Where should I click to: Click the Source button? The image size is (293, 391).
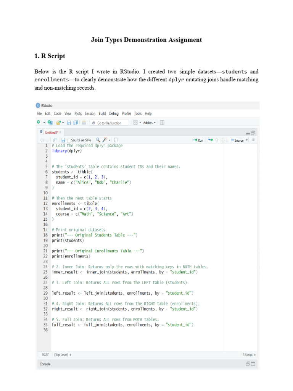click(237, 141)
